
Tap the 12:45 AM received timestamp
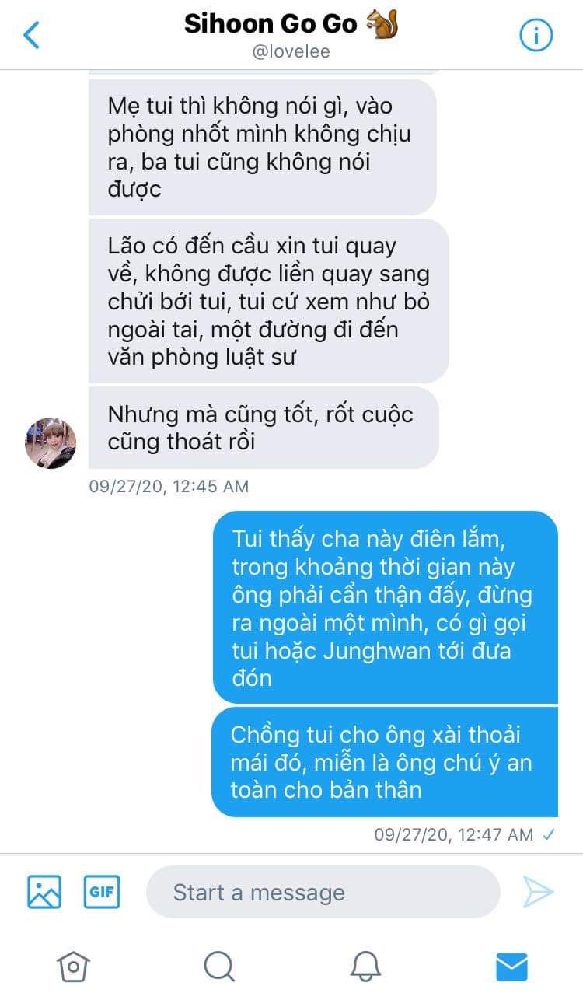tap(169, 486)
